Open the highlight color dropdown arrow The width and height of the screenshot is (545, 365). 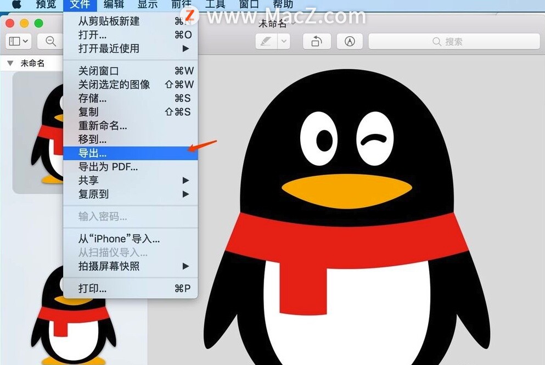(284, 42)
